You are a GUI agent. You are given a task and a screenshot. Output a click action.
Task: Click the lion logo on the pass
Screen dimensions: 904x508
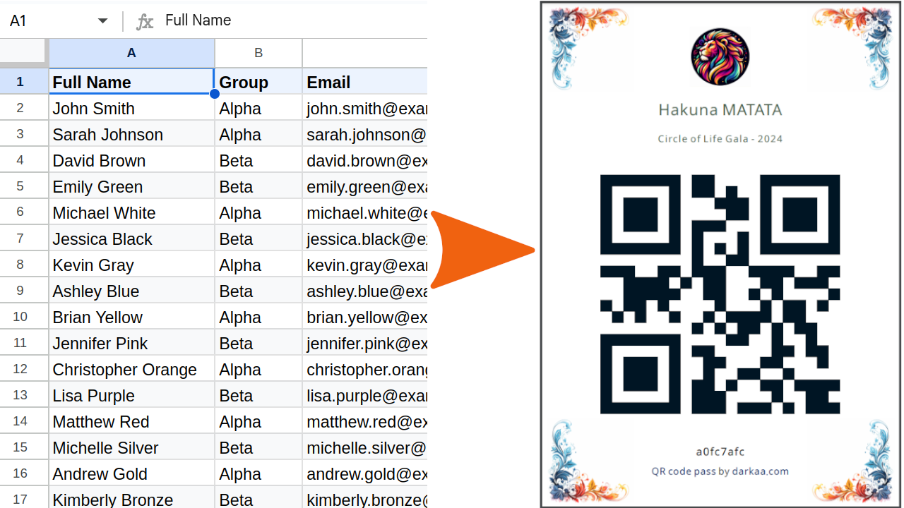point(720,57)
